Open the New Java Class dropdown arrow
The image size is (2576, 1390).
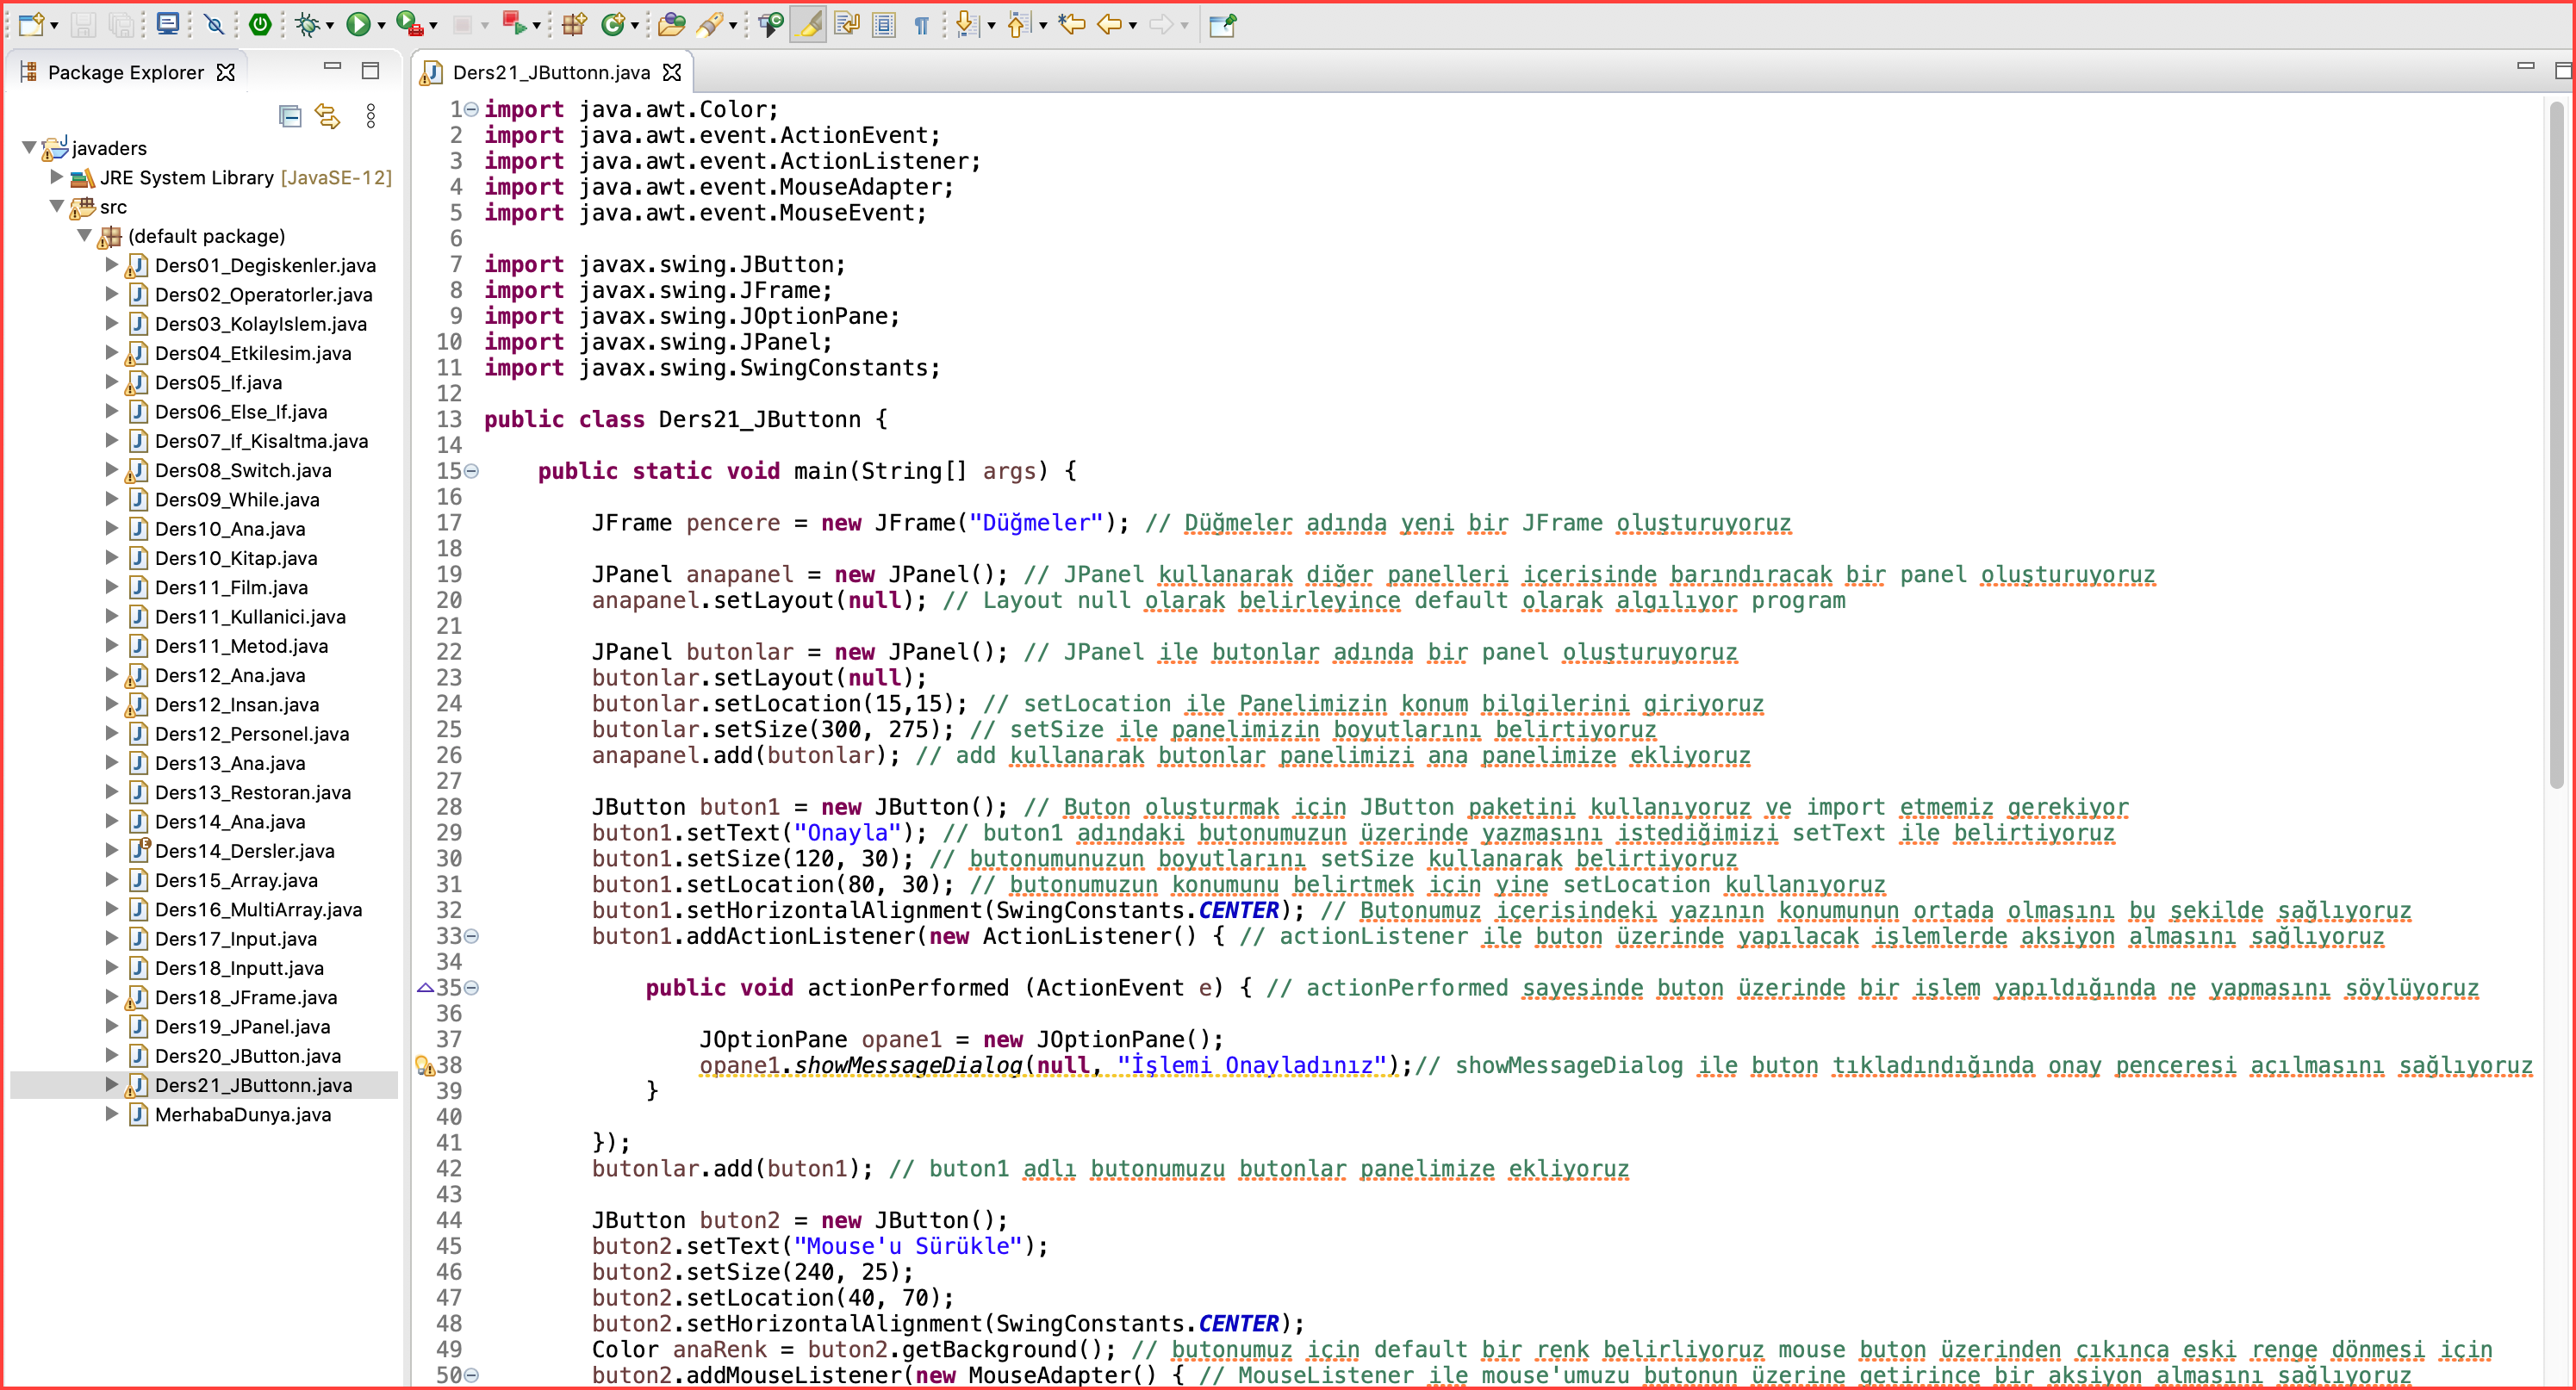pyautogui.click(x=635, y=25)
